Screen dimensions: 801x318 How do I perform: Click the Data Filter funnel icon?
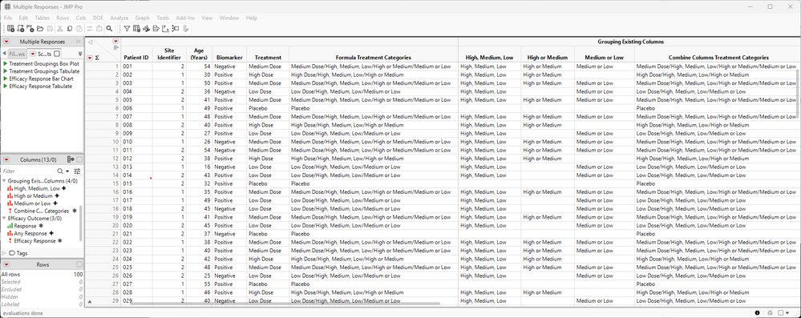click(127, 29)
